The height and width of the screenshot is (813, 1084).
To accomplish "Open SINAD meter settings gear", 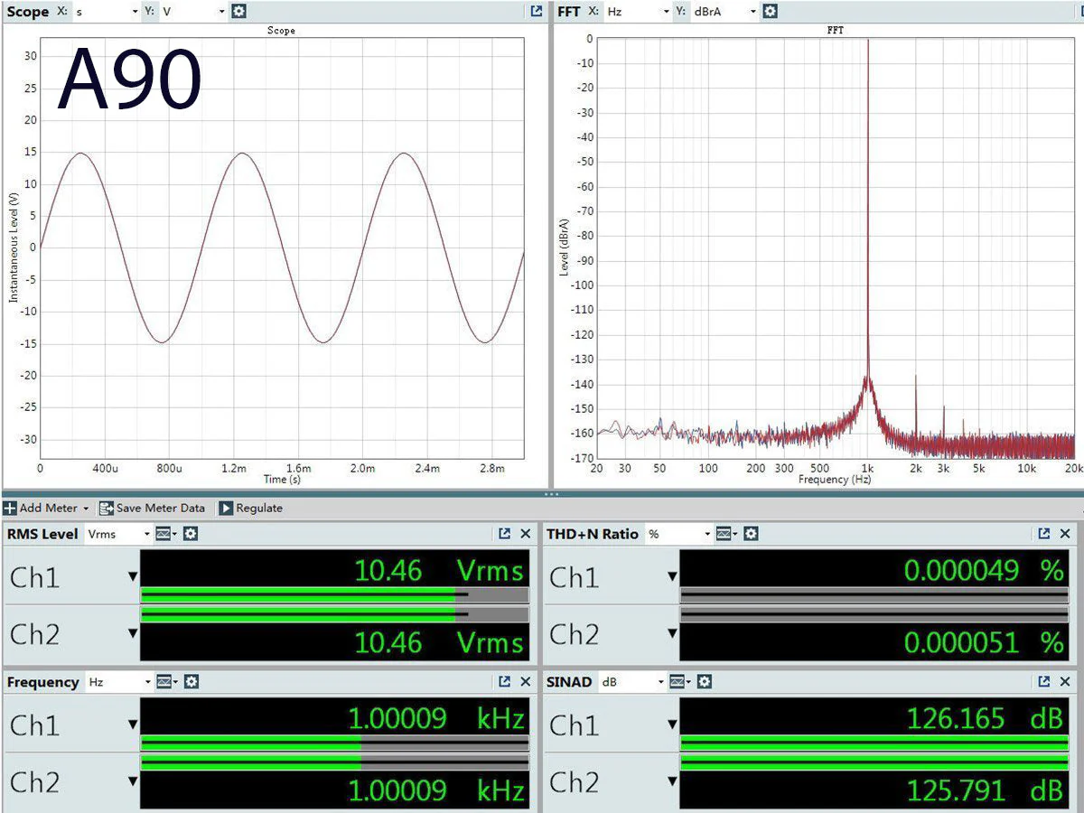I will click(x=705, y=682).
